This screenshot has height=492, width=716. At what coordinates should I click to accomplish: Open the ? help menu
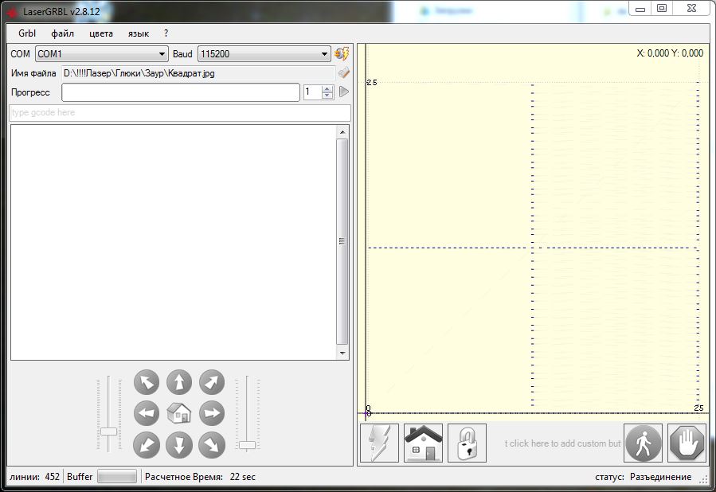[x=166, y=33]
